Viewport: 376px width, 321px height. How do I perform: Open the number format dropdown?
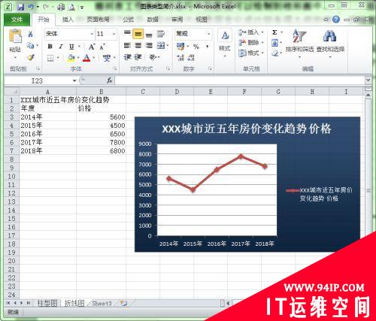tap(208, 34)
